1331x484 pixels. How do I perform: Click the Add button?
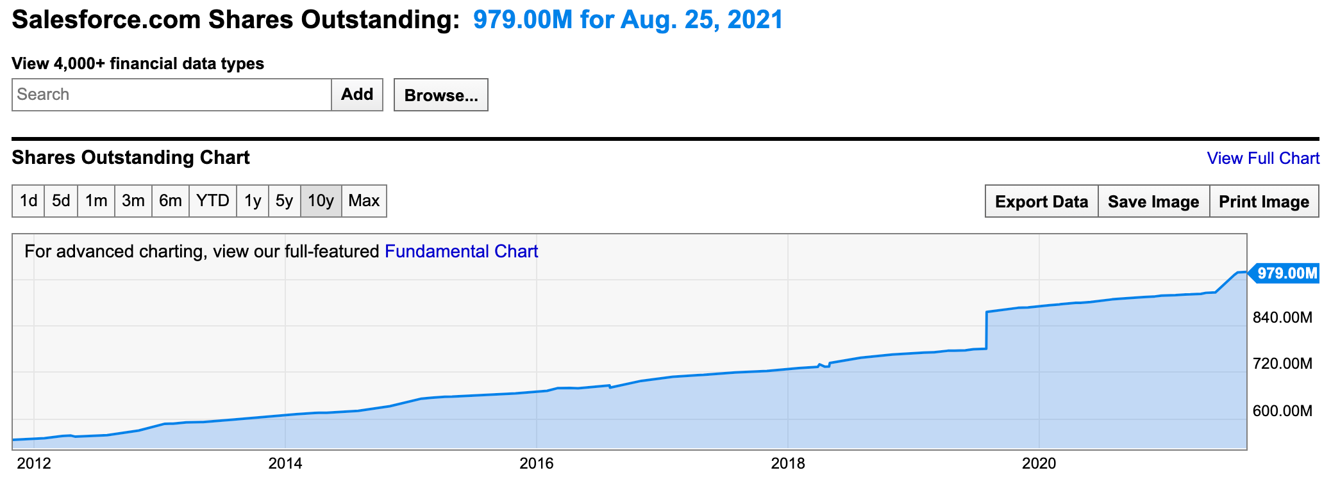click(x=357, y=95)
